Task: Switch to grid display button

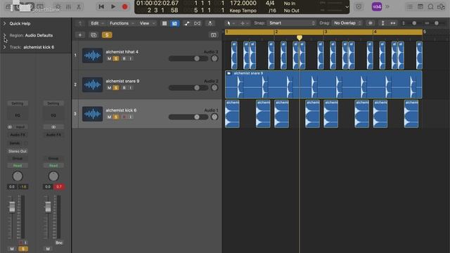Action: tap(165, 23)
